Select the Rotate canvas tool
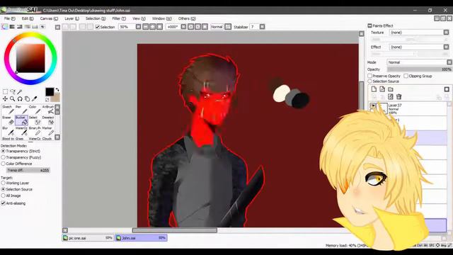Viewport: 453px width, 255px height. pos(20,99)
